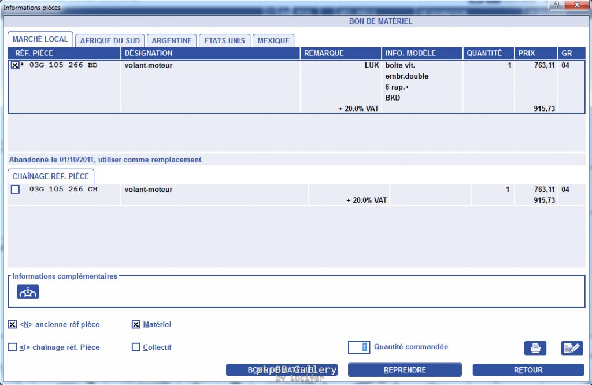Select the CHAÎNAGE RÉF. PIÈCE tab
592x385 pixels.
click(51, 176)
